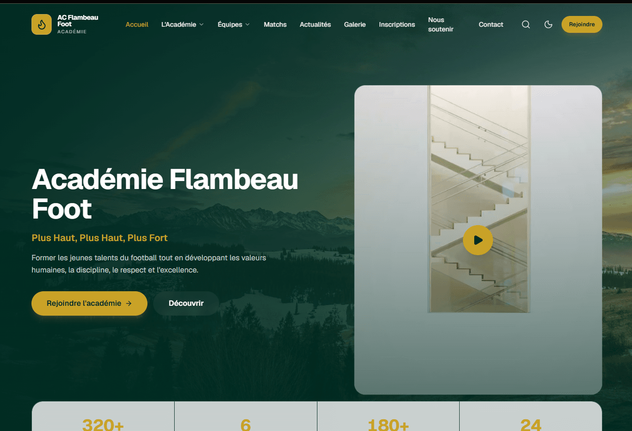
Task: Click the Rejoindre l'académie button
Action: point(89,303)
